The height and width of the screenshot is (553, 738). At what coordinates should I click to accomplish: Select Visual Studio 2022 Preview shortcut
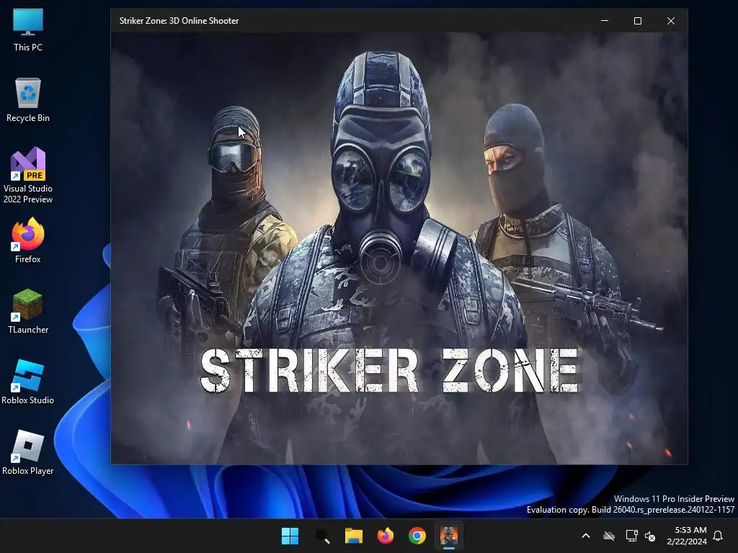pos(28,176)
